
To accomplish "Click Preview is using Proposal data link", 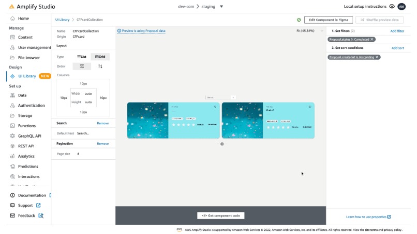I will 141,31.
